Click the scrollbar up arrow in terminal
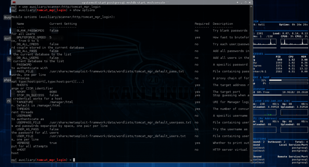 [x=251, y=7]
